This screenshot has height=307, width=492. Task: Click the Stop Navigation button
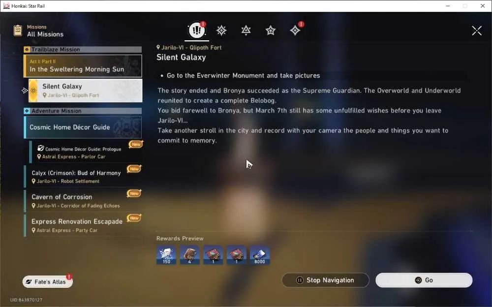click(325, 280)
